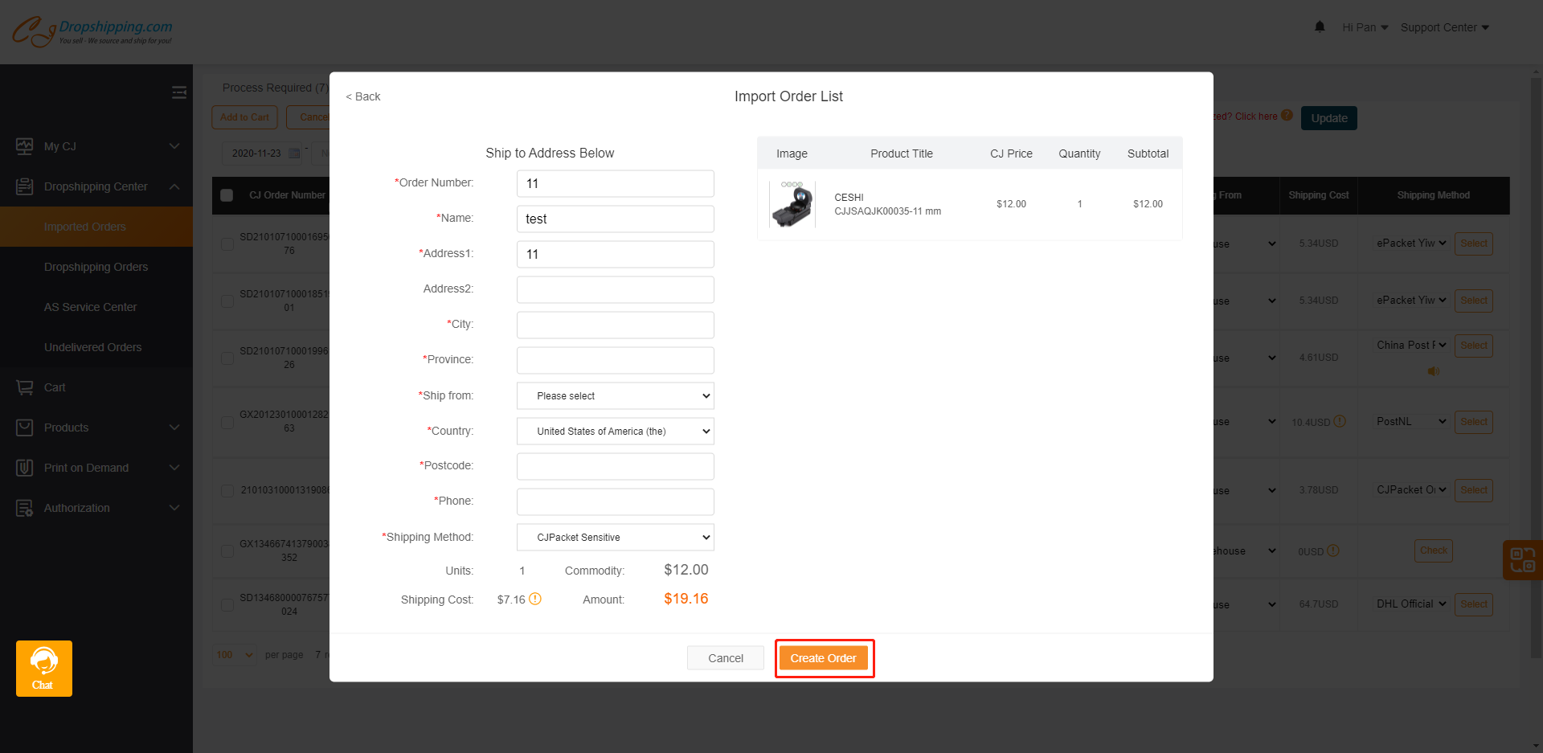Click the notification bell icon

(1320, 27)
